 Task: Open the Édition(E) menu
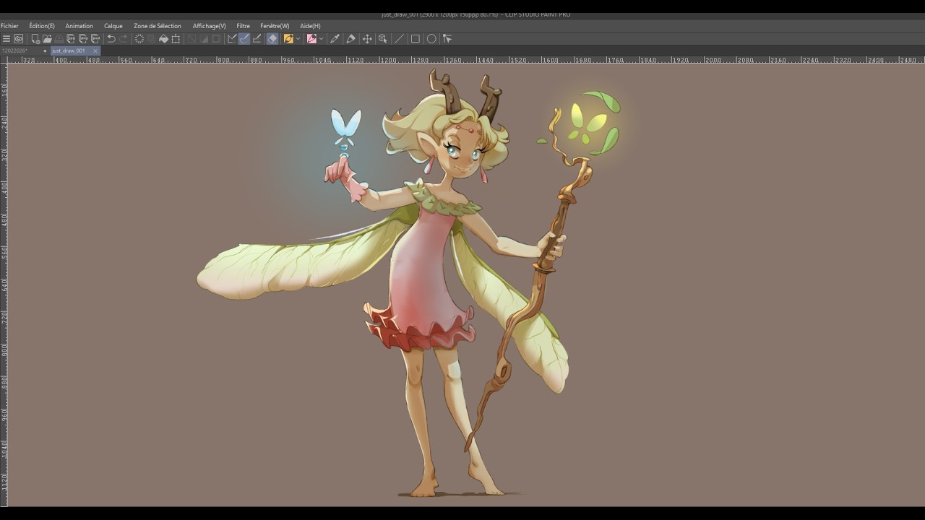42,26
